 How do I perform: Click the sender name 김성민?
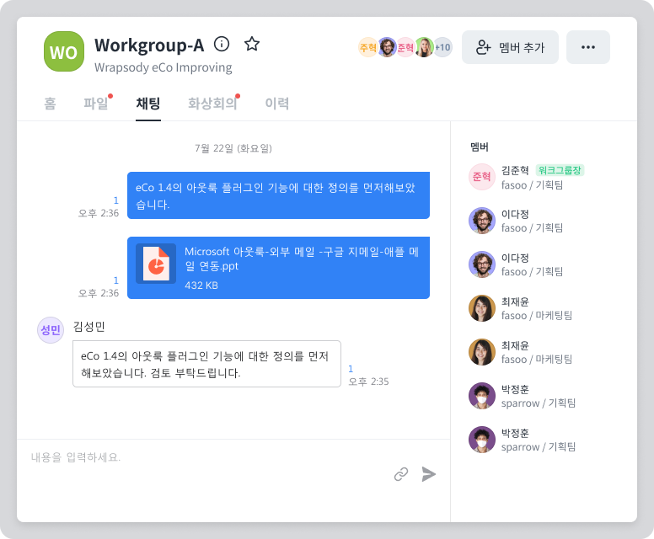point(88,327)
